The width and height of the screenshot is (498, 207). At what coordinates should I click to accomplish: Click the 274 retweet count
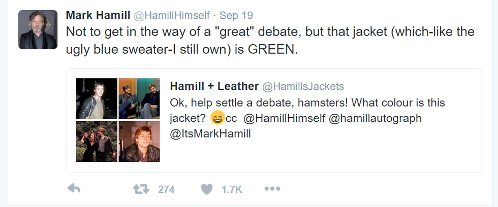point(166,189)
